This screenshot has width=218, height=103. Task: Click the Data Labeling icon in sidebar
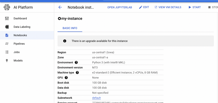7,27
